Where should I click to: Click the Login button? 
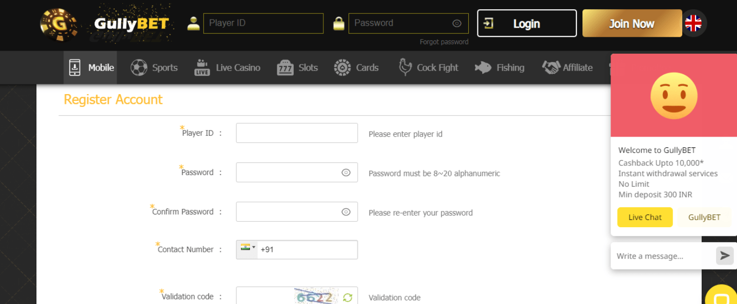point(527,24)
